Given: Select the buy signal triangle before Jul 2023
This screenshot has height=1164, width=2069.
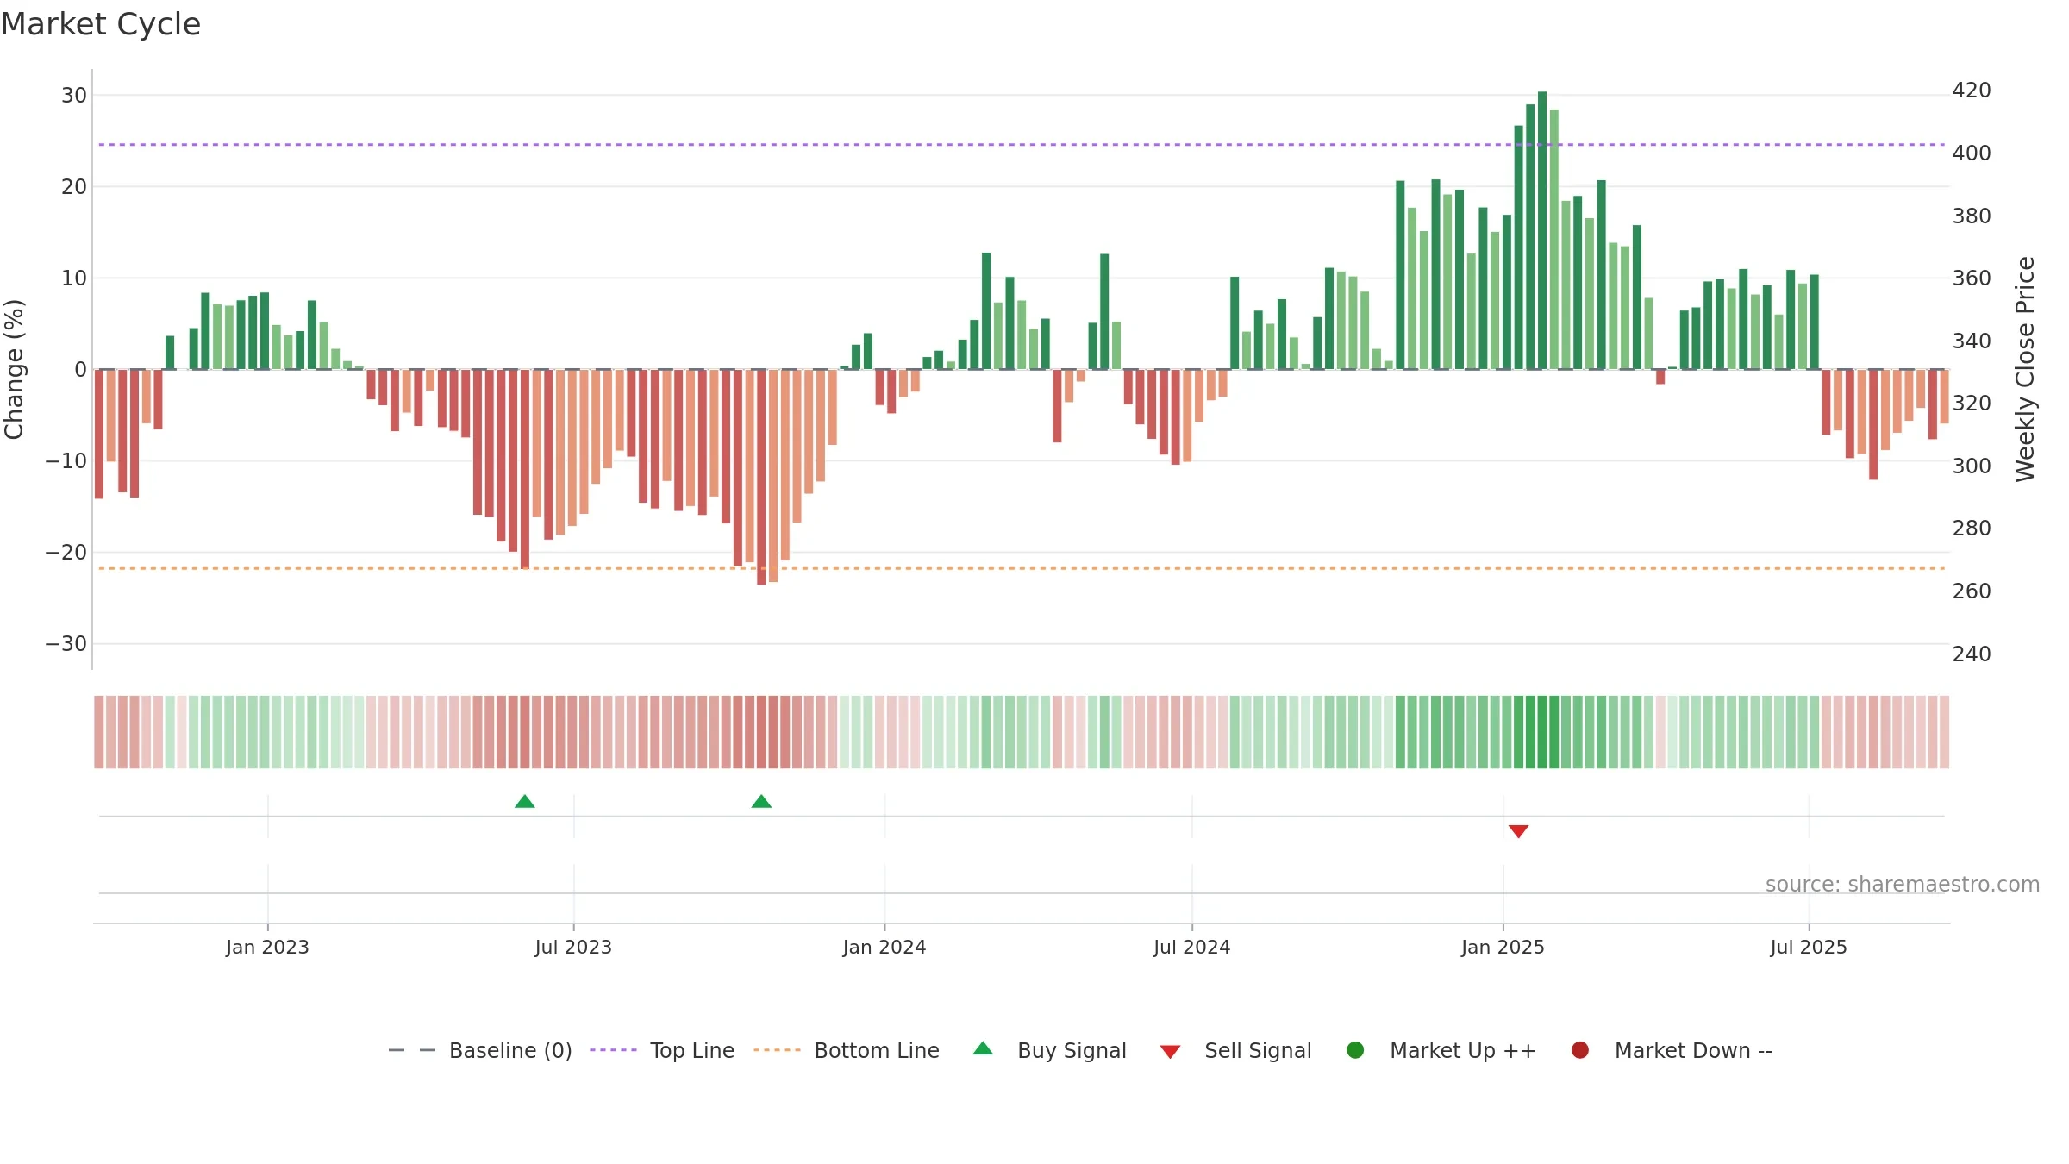Looking at the screenshot, I should point(525,802).
